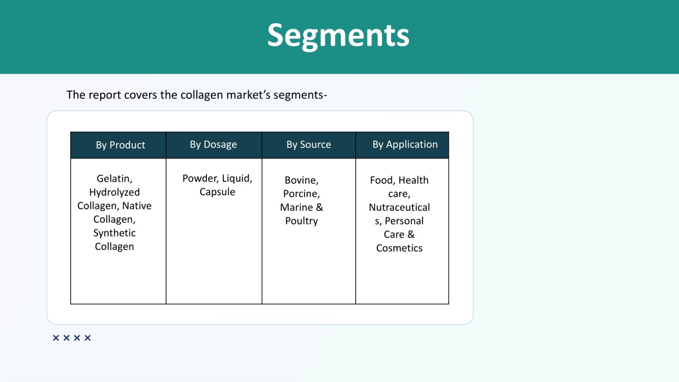Click the Segments slide title
679x382 pixels.
coord(338,36)
